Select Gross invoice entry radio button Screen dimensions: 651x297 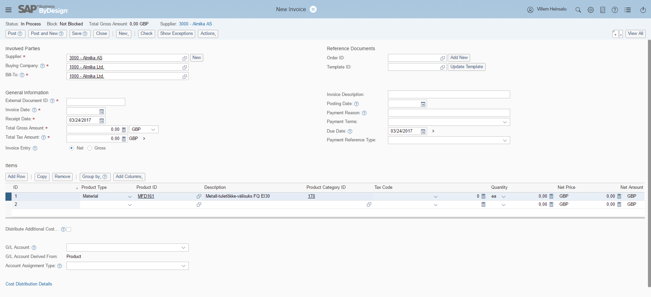tap(90, 148)
